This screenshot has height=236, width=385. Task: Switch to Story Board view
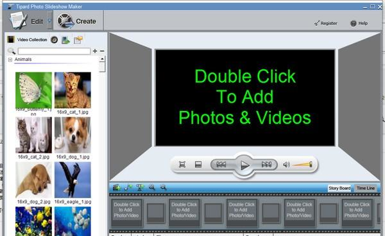[339, 188]
